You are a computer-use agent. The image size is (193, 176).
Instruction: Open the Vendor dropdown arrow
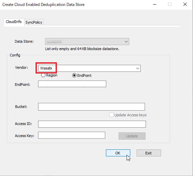pos(137,68)
